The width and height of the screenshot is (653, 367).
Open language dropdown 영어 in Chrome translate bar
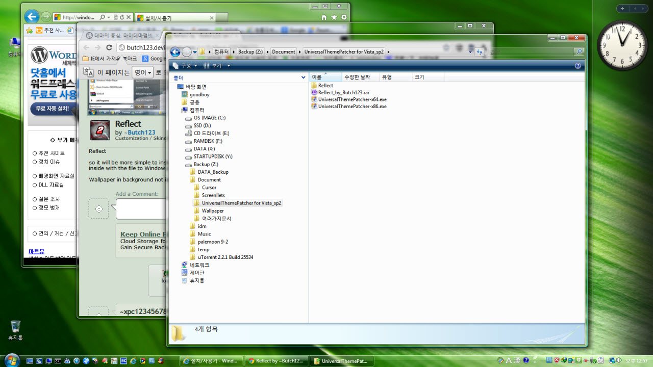click(x=142, y=72)
